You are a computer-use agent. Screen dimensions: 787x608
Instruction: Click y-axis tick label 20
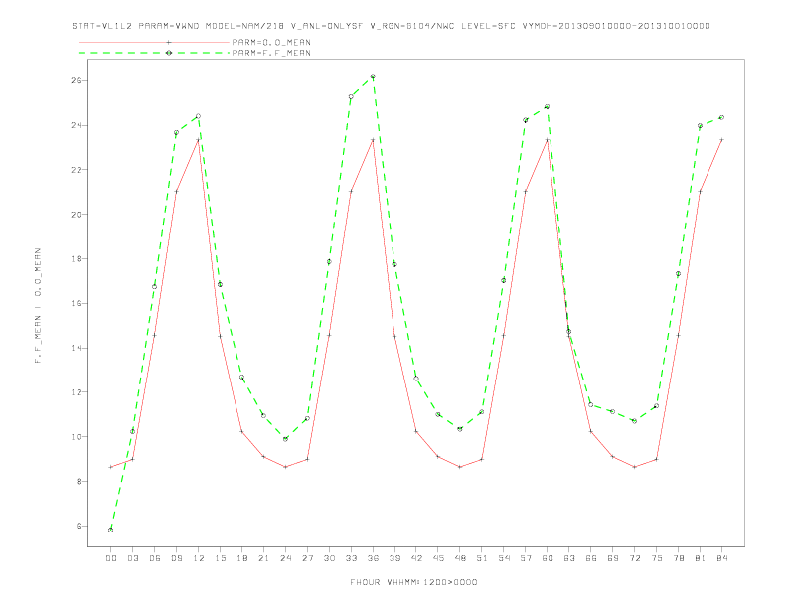(77, 215)
